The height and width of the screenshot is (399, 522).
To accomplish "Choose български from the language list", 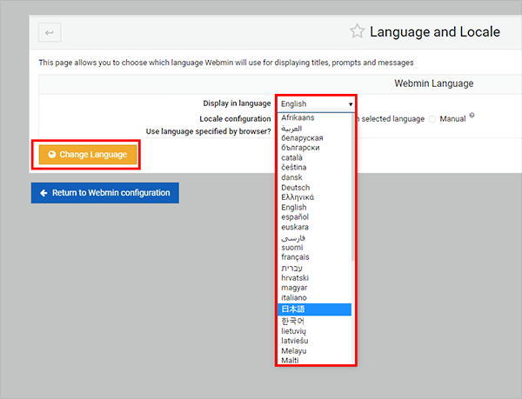I will pos(315,148).
